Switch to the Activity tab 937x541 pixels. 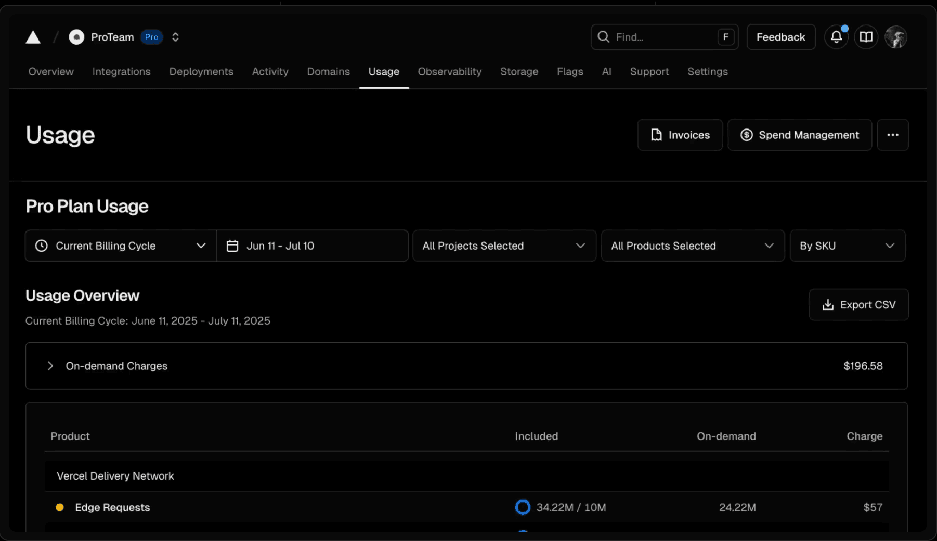tap(270, 72)
